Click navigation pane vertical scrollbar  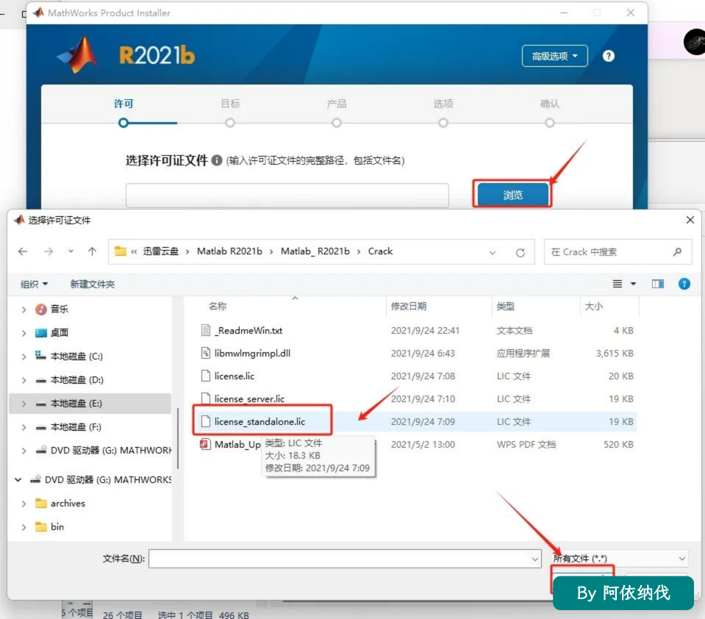[178, 438]
